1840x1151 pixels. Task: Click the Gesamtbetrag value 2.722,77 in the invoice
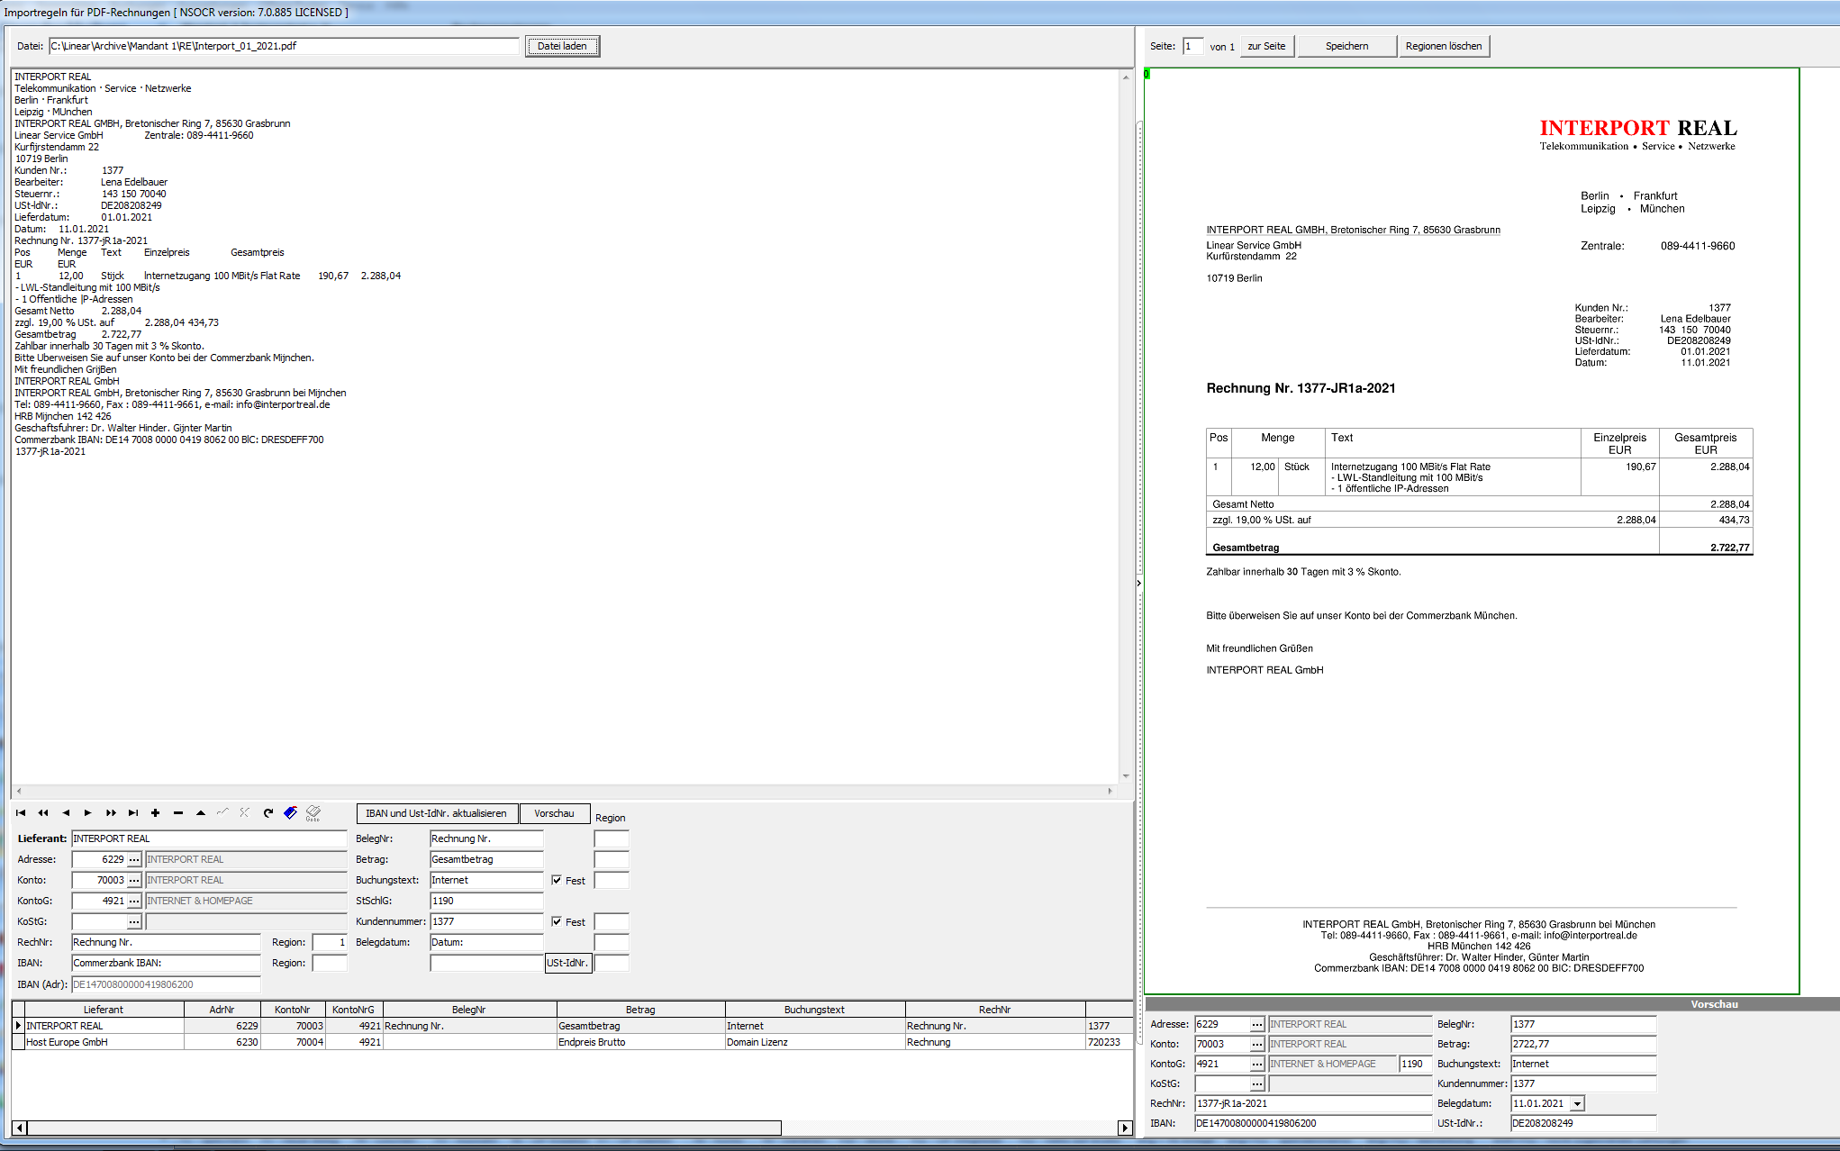click(x=1729, y=548)
